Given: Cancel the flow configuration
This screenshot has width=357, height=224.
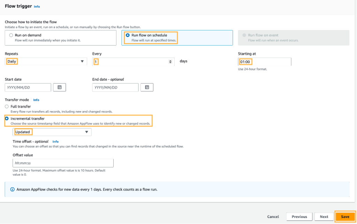Looking at the screenshot, I should (273, 217).
